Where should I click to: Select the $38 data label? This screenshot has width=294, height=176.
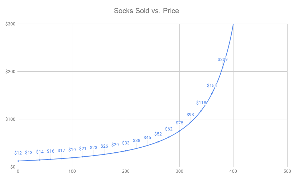(x=137, y=141)
